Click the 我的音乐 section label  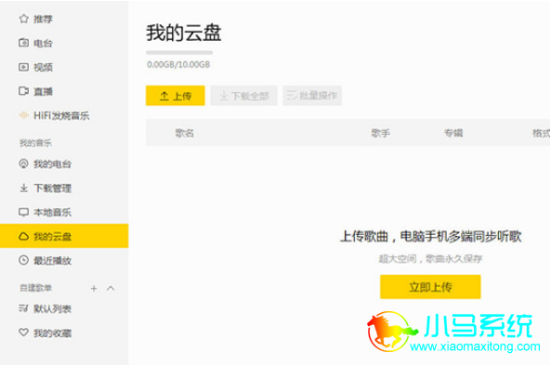[35, 143]
